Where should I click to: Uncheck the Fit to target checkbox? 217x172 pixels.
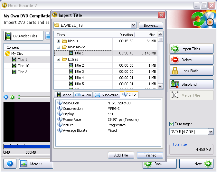point(171,124)
